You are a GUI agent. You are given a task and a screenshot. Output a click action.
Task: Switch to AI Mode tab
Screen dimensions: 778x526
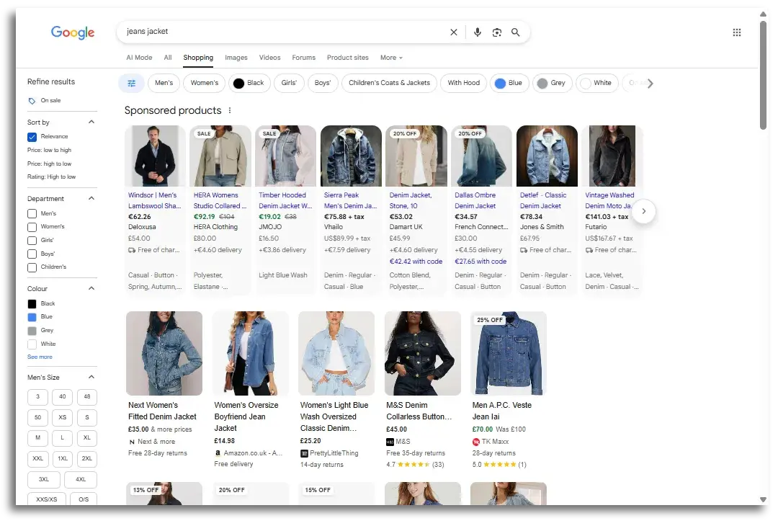click(139, 58)
